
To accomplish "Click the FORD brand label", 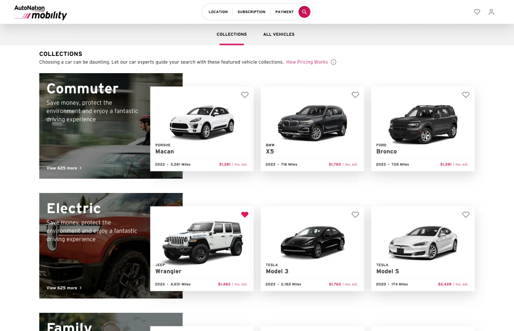I will coord(381,145).
